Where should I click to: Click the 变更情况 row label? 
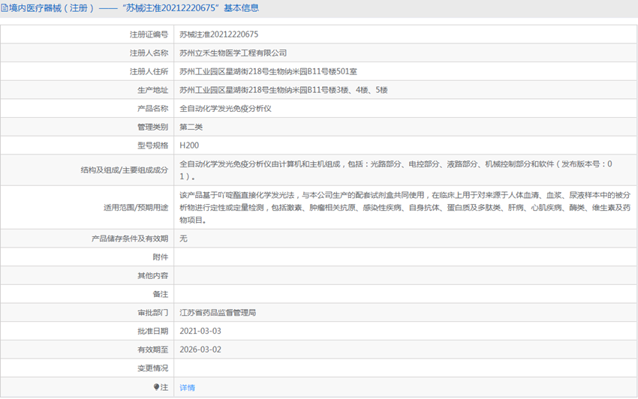[152, 368]
